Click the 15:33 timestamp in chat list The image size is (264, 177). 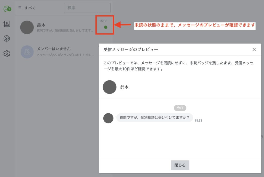[103, 21]
